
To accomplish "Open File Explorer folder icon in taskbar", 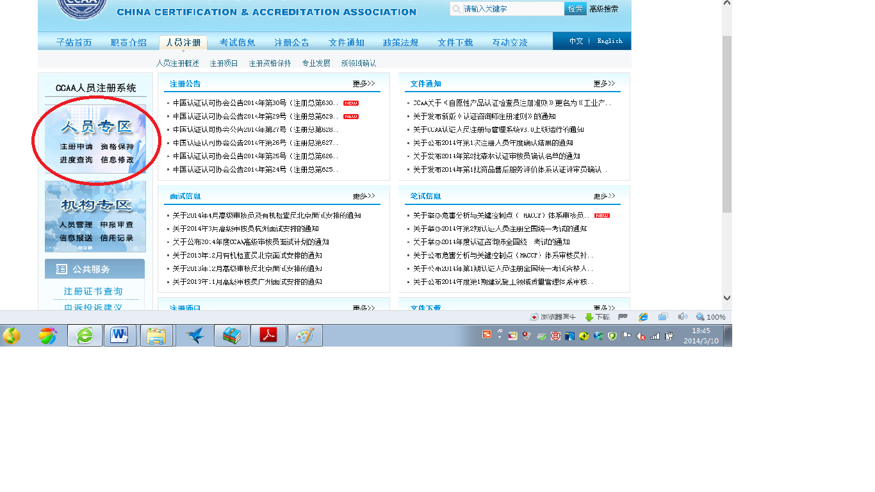I will (x=157, y=336).
